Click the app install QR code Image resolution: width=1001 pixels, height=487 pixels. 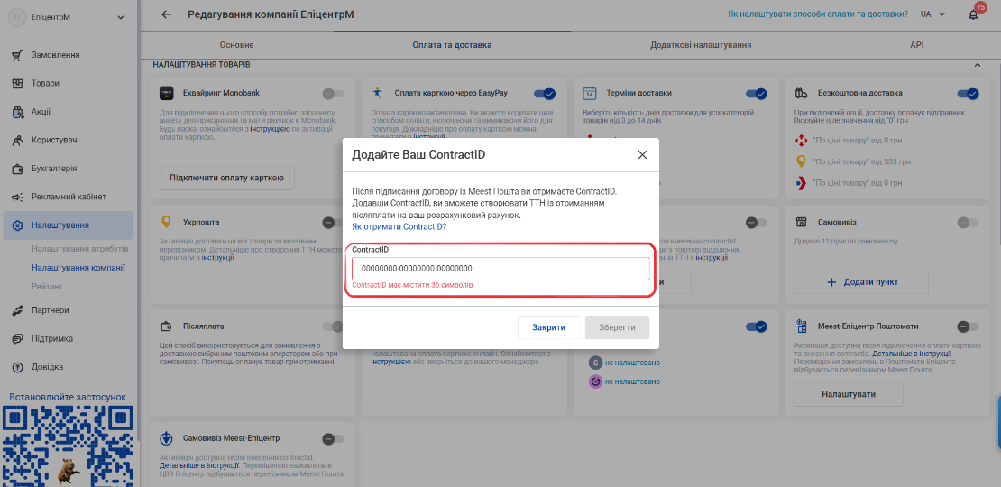69,446
